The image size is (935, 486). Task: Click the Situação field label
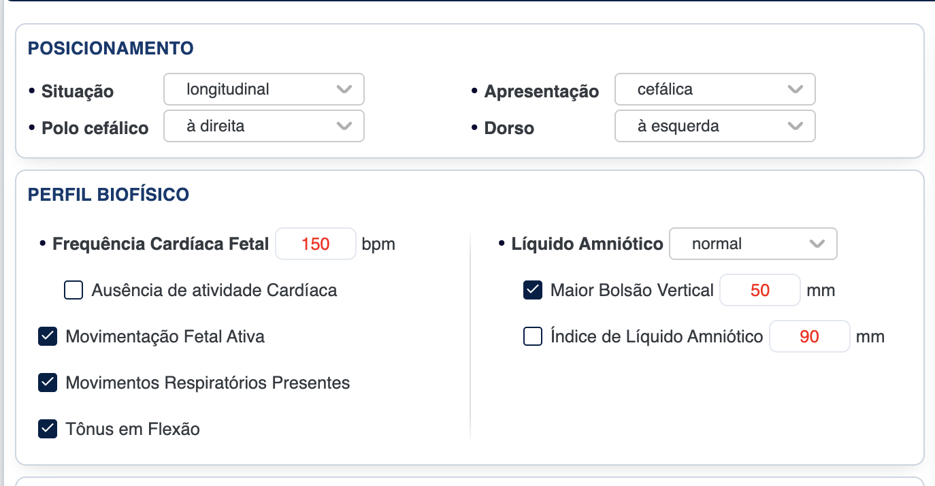pyautogui.click(x=78, y=91)
